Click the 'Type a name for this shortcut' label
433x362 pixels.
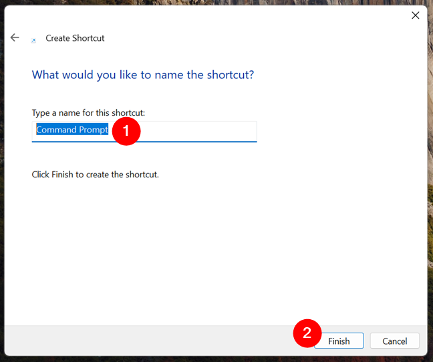click(88, 113)
